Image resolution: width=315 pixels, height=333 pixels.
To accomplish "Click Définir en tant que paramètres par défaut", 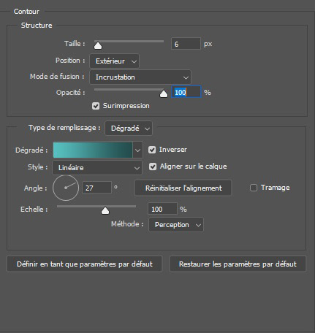I will (84, 264).
